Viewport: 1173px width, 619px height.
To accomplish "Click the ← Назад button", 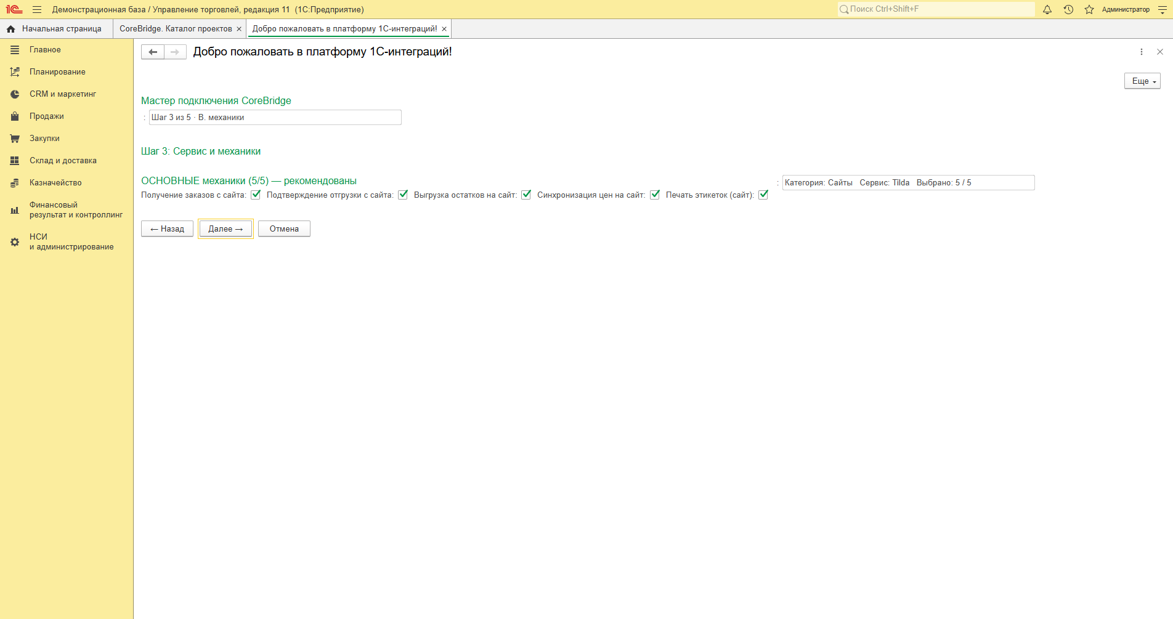I will click(167, 229).
